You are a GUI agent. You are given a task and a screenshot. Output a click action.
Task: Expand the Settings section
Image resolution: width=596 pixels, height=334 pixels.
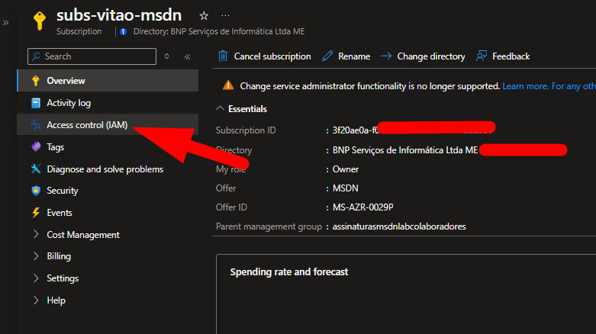(x=35, y=279)
